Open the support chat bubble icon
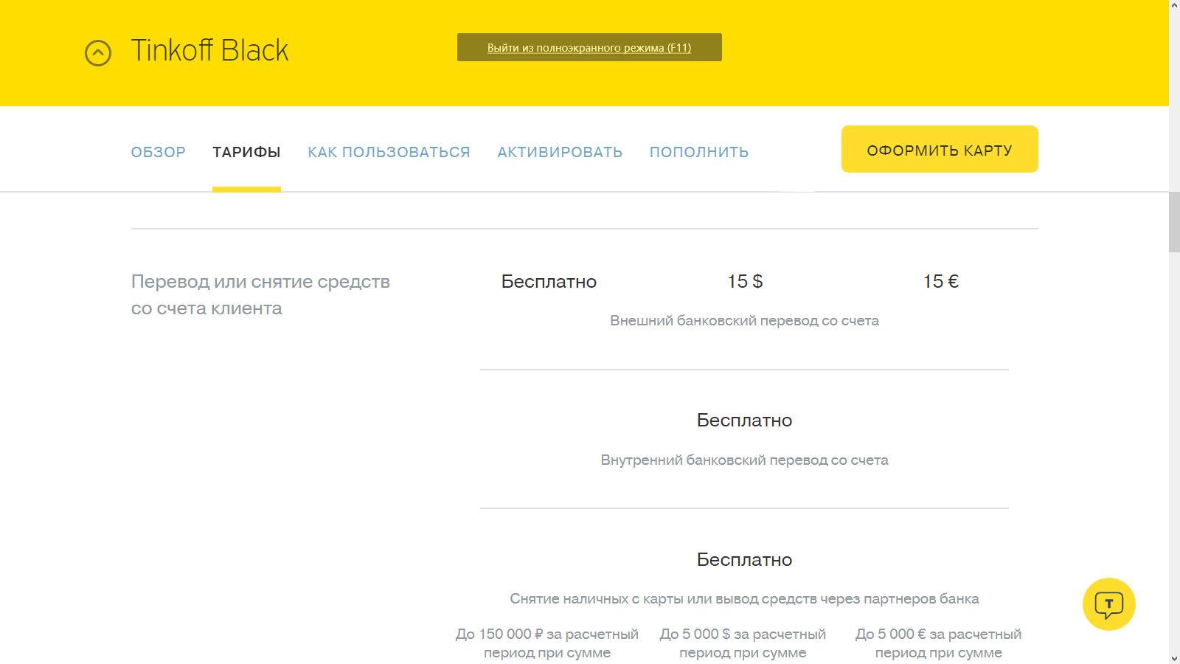Viewport: 1180px width, 664px height. [x=1108, y=604]
